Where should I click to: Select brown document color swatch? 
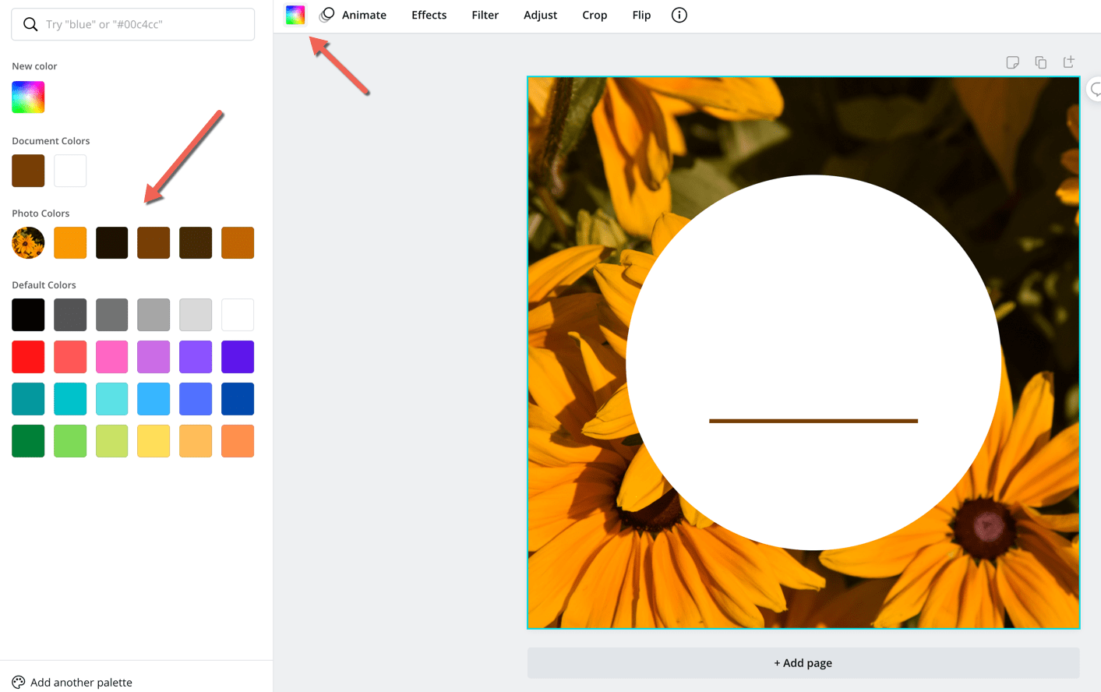[28, 171]
